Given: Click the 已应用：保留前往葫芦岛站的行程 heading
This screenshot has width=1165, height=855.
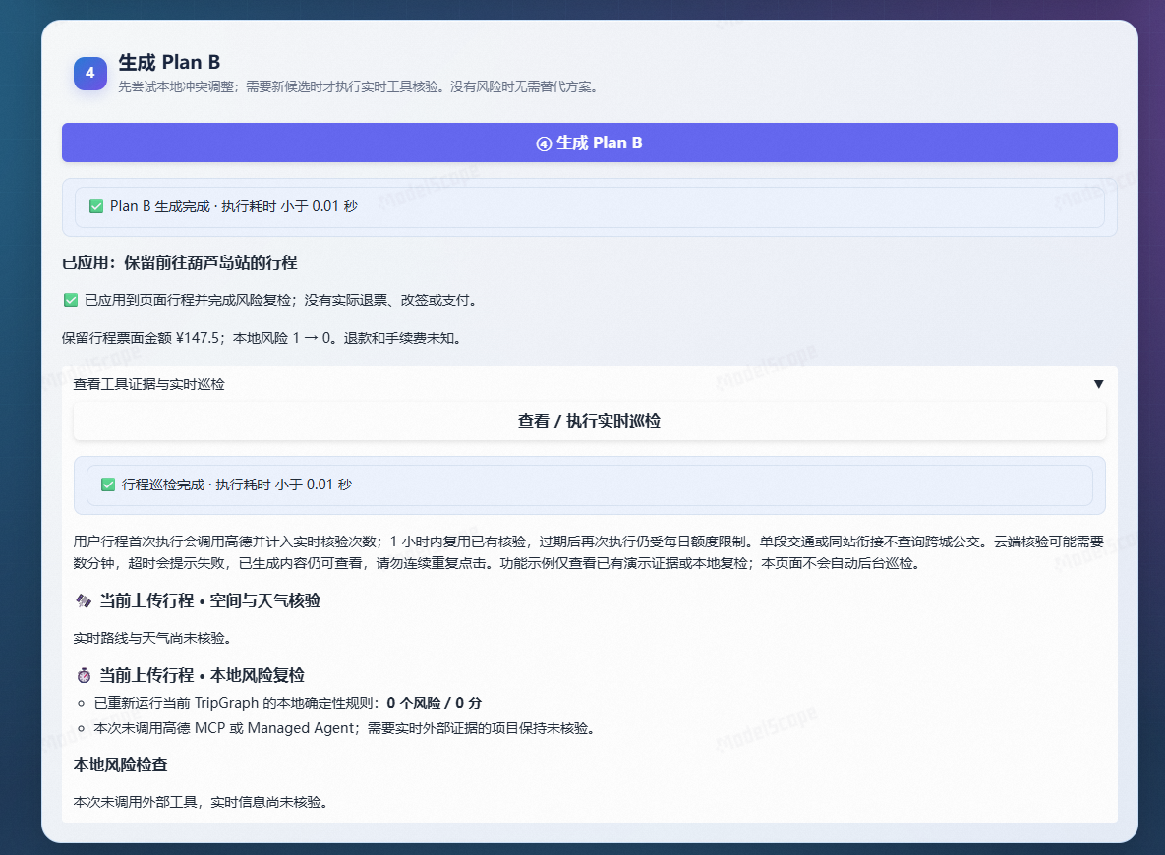Looking at the screenshot, I should [x=179, y=263].
